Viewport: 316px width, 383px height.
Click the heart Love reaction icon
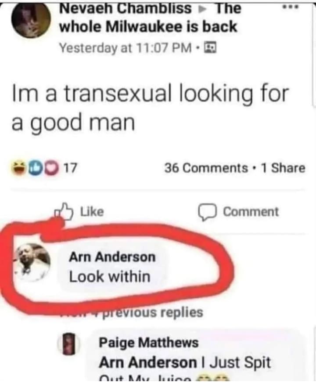pyautogui.click(x=51, y=168)
